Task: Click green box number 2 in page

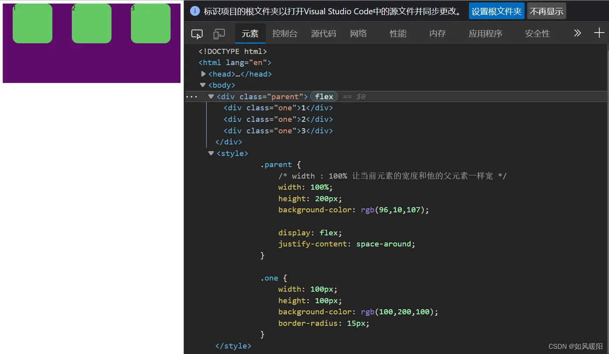Action: pyautogui.click(x=92, y=23)
